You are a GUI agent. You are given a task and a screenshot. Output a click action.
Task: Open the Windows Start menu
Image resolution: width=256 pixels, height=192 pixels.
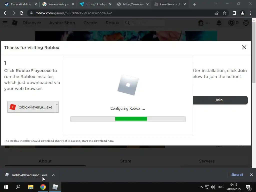6,187
